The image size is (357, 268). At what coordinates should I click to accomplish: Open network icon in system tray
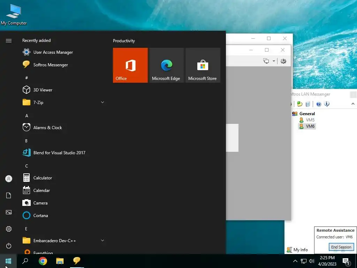[304, 261]
